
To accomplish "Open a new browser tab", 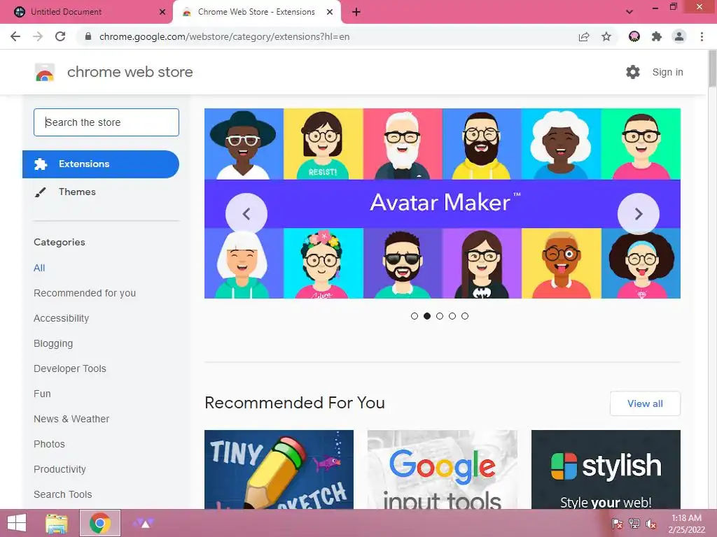I will tap(356, 12).
